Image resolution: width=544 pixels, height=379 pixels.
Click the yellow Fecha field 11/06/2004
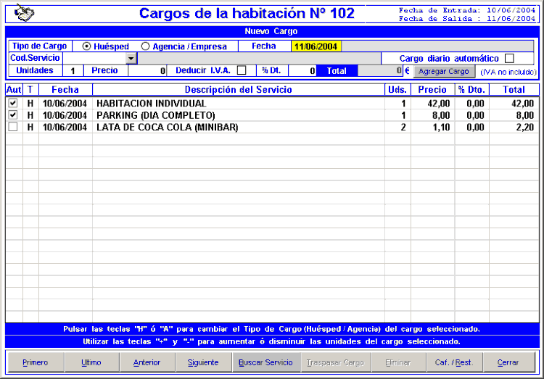point(316,46)
